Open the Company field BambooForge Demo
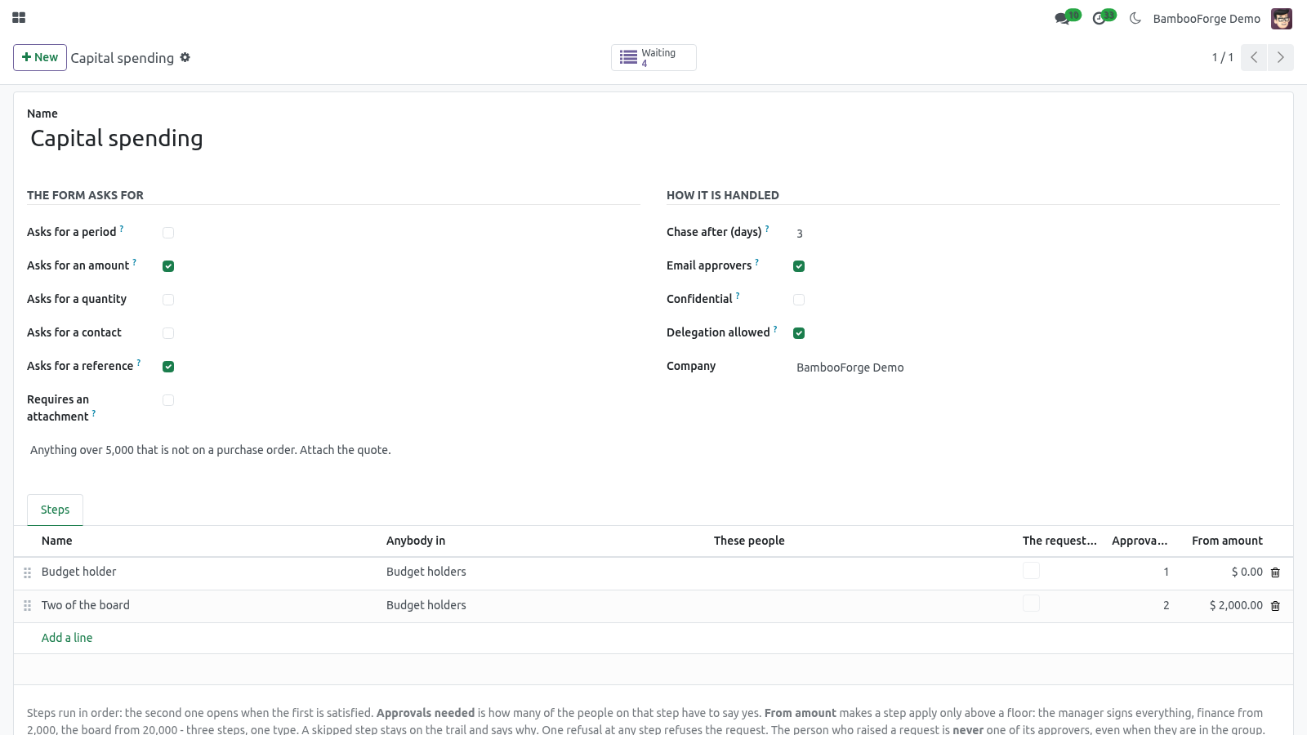Viewport: 1307px width, 735px height. (1037, 367)
